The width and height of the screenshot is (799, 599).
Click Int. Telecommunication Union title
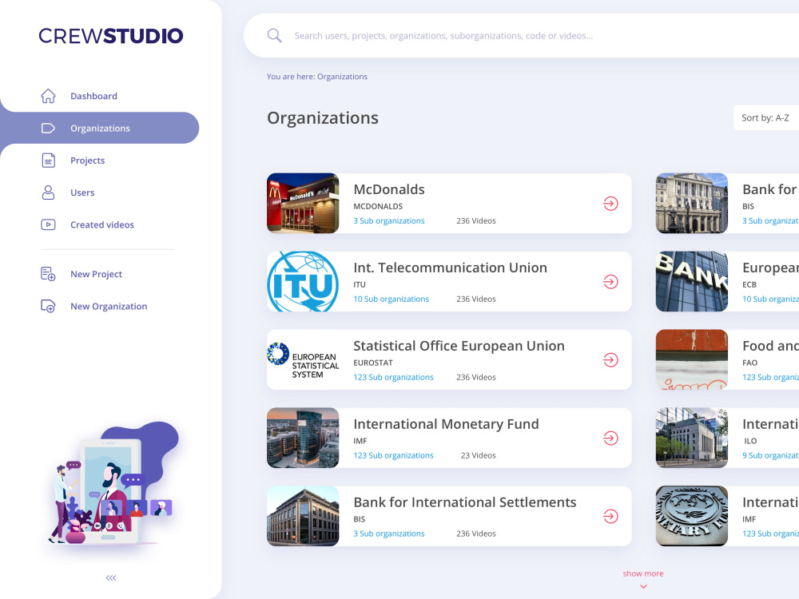pos(450,268)
